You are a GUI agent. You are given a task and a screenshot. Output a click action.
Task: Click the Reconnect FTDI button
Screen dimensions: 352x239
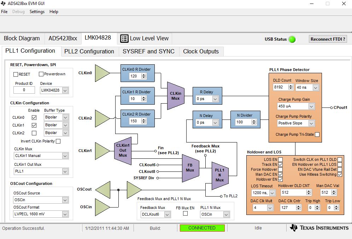click(328, 39)
